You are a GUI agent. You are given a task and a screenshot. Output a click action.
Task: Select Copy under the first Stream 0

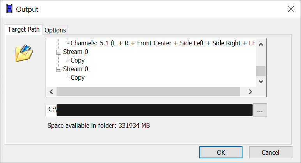pyautogui.click(x=78, y=61)
